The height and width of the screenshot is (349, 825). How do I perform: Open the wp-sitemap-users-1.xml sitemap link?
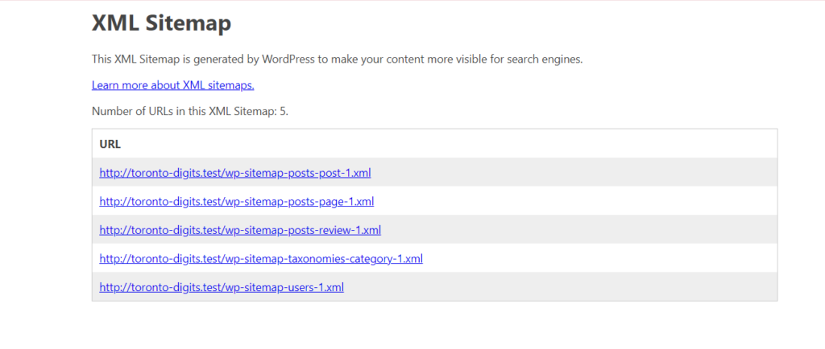click(222, 287)
